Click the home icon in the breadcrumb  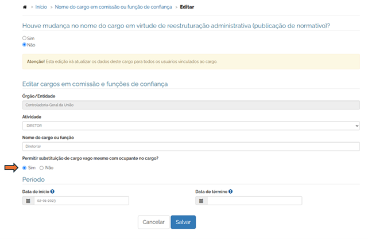(24, 7)
